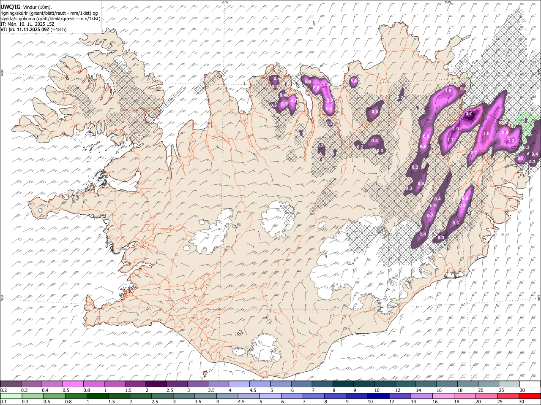Image resolution: width=541 pixels, height=405 pixels.
Task: Click the violet 12–14 rain legend swatch
Action: pyautogui.click(x=399, y=396)
